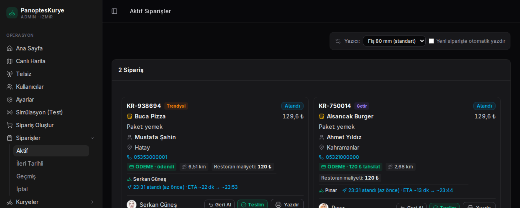Click the Kuryeler bicycle icon in sidebar
The width and height of the screenshot is (520, 208).
click(10, 202)
